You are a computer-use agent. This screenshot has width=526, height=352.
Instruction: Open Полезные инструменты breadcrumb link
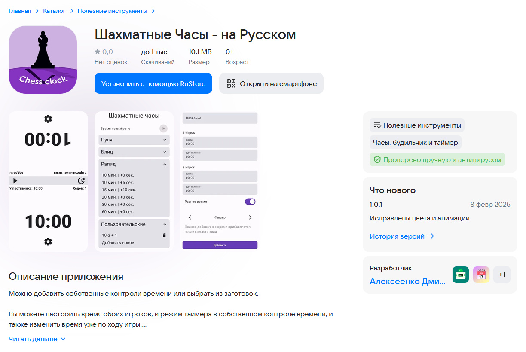click(x=112, y=11)
